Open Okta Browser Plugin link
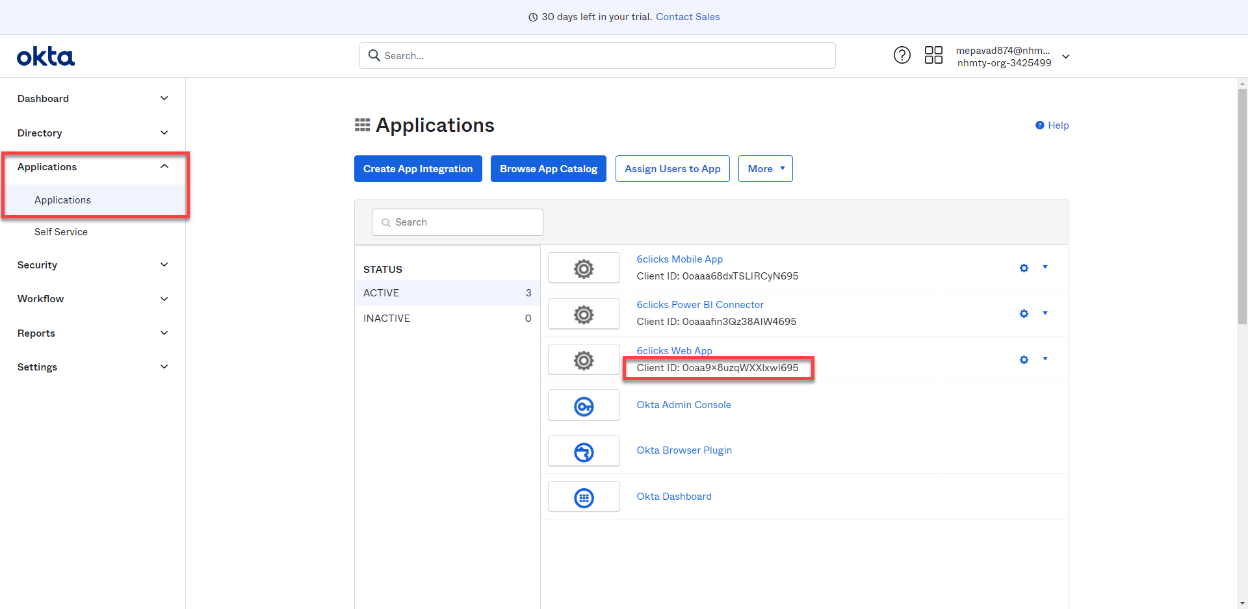Screen dimensions: 1248x609 (x=684, y=450)
